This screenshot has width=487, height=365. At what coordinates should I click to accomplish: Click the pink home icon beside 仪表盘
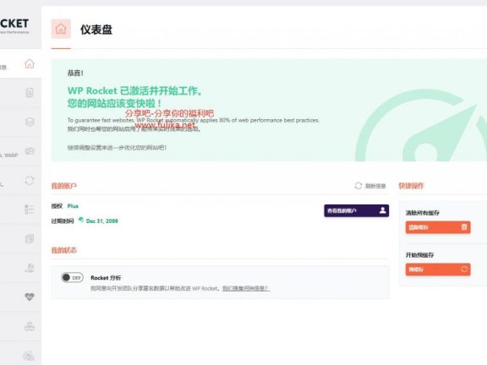(x=61, y=29)
